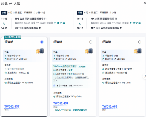Select the first economy fare radio button
The width and height of the screenshot is (146, 117).
coord(42,42)
